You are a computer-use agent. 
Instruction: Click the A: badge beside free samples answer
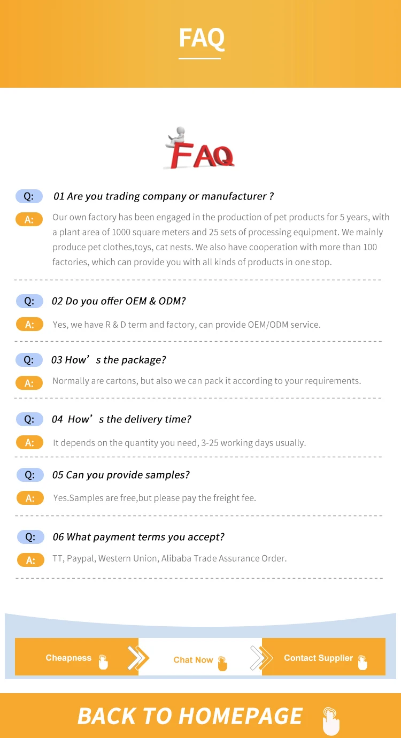pyautogui.click(x=30, y=498)
